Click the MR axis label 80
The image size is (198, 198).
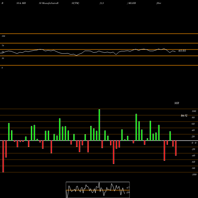pos(193,118)
